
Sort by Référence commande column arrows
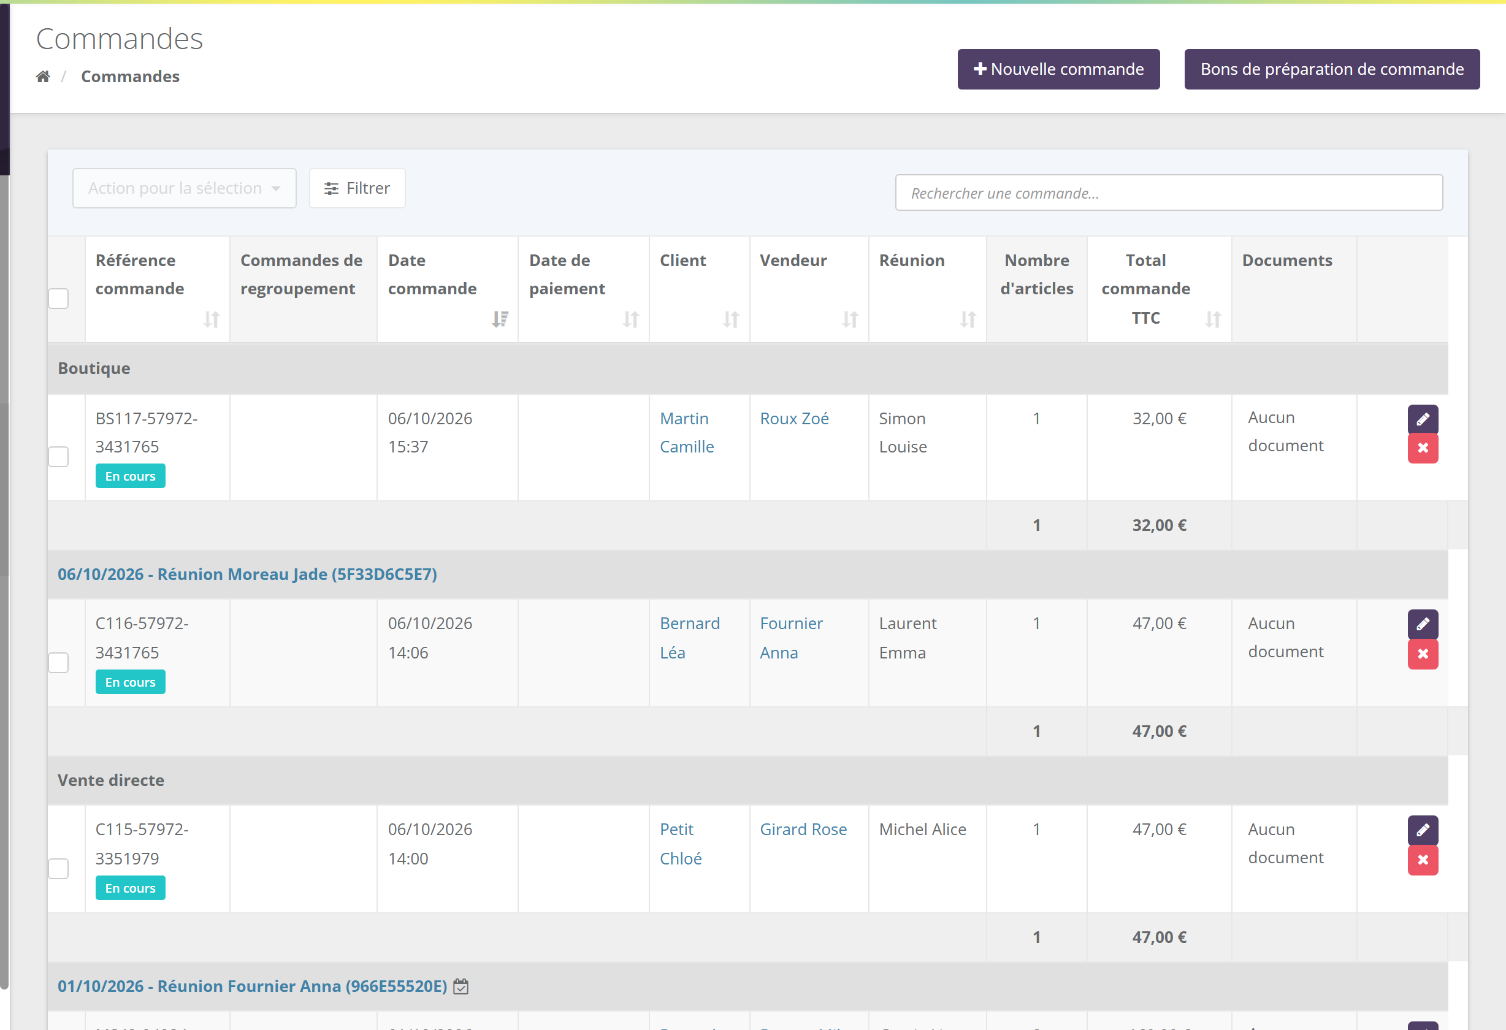click(x=212, y=319)
